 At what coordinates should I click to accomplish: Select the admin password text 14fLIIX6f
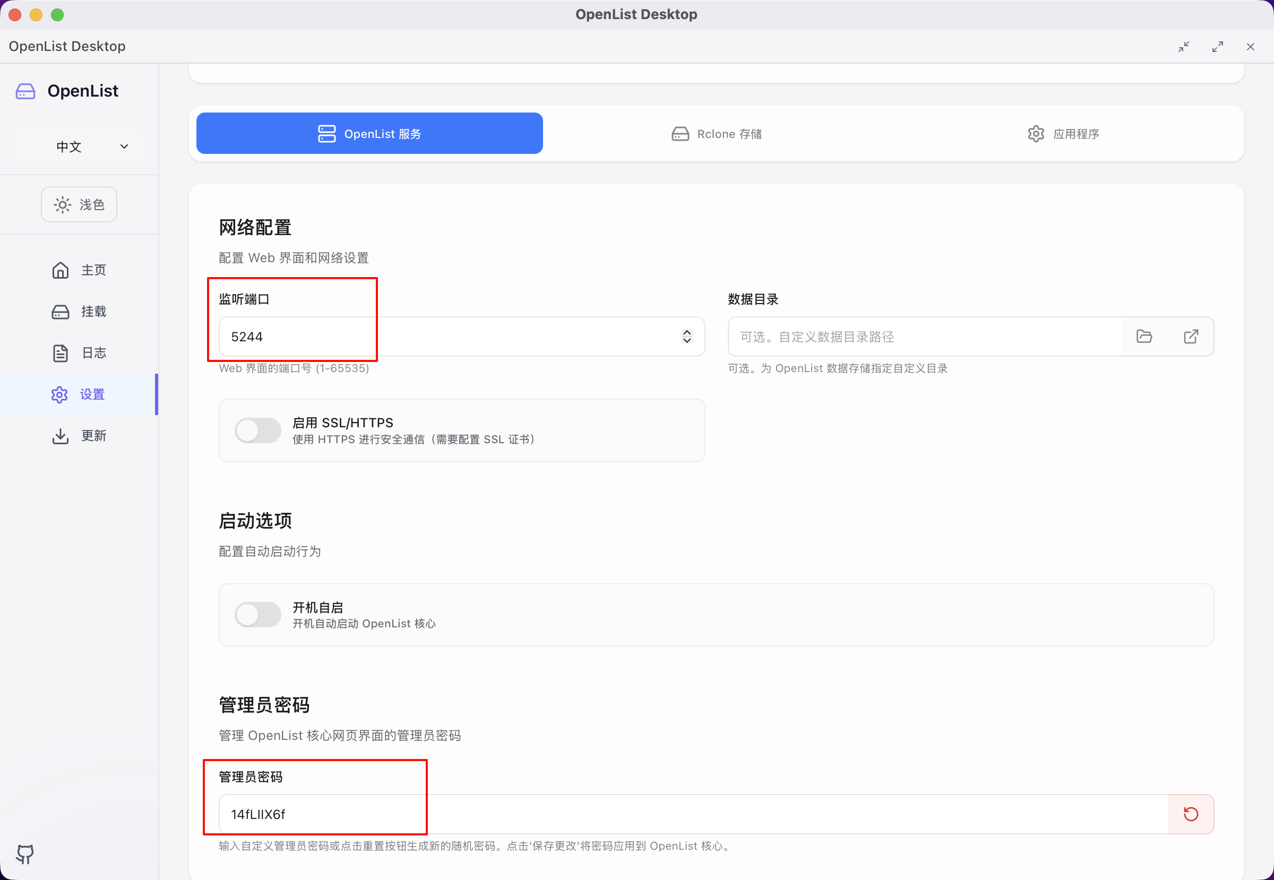257,814
